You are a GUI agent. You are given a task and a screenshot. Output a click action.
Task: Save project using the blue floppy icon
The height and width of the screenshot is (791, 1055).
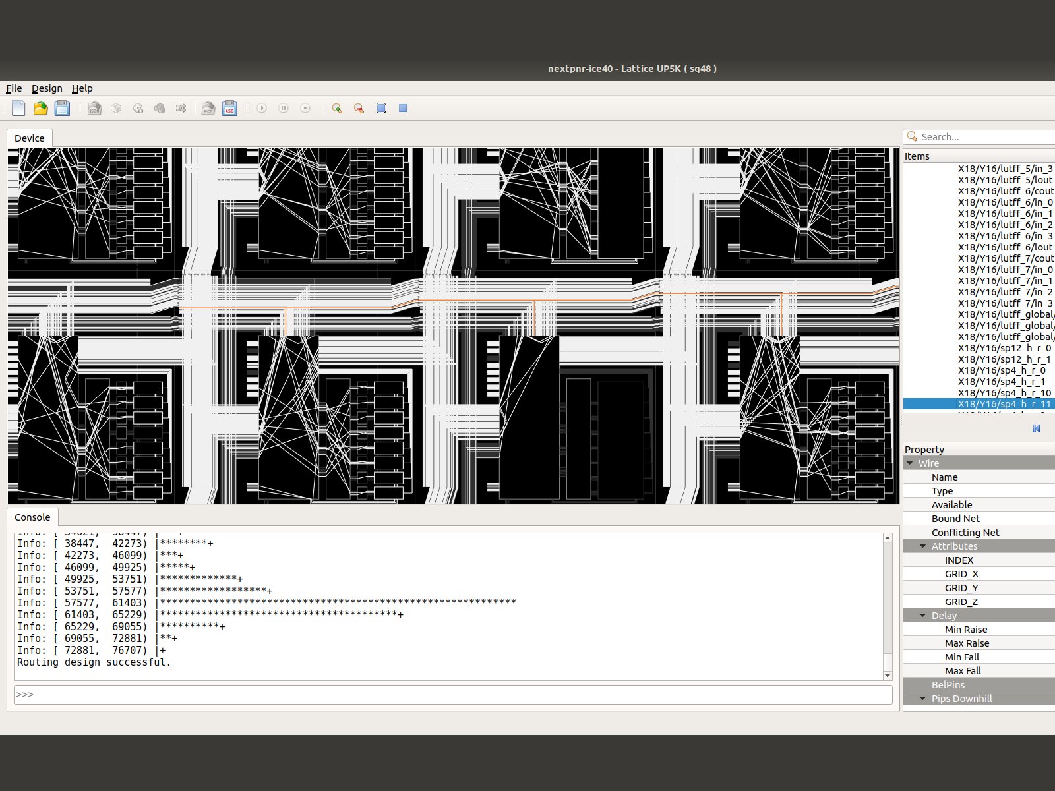[x=62, y=108]
